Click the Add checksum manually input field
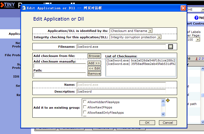The height and width of the screenshot is (134, 204). (59, 66)
